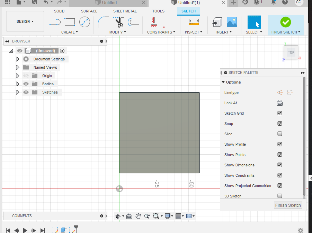The width and height of the screenshot is (312, 233).
Task: Collapse the Browser panel arrows
Action: point(7,41)
